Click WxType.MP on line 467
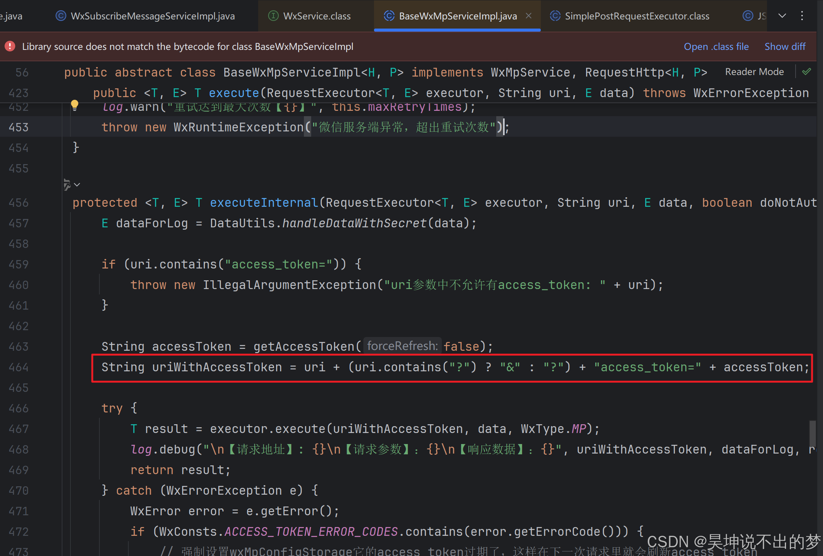 [x=554, y=429]
